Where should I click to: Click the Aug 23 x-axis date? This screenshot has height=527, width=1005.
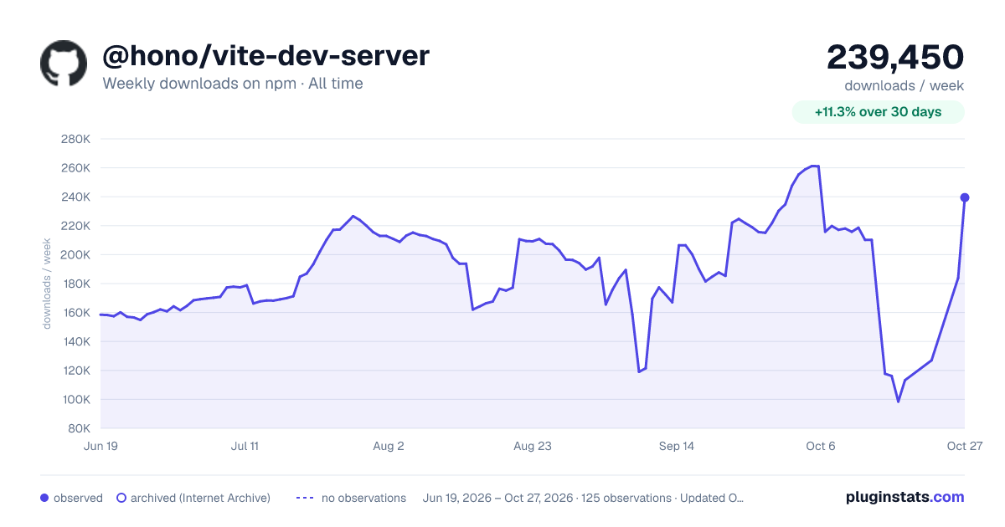533,446
